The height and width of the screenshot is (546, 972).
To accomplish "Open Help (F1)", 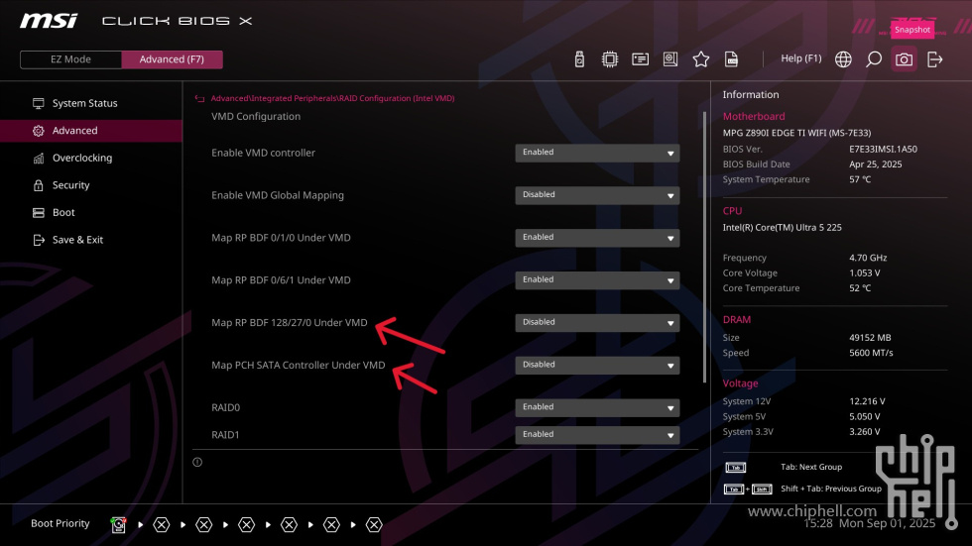I will click(x=801, y=58).
